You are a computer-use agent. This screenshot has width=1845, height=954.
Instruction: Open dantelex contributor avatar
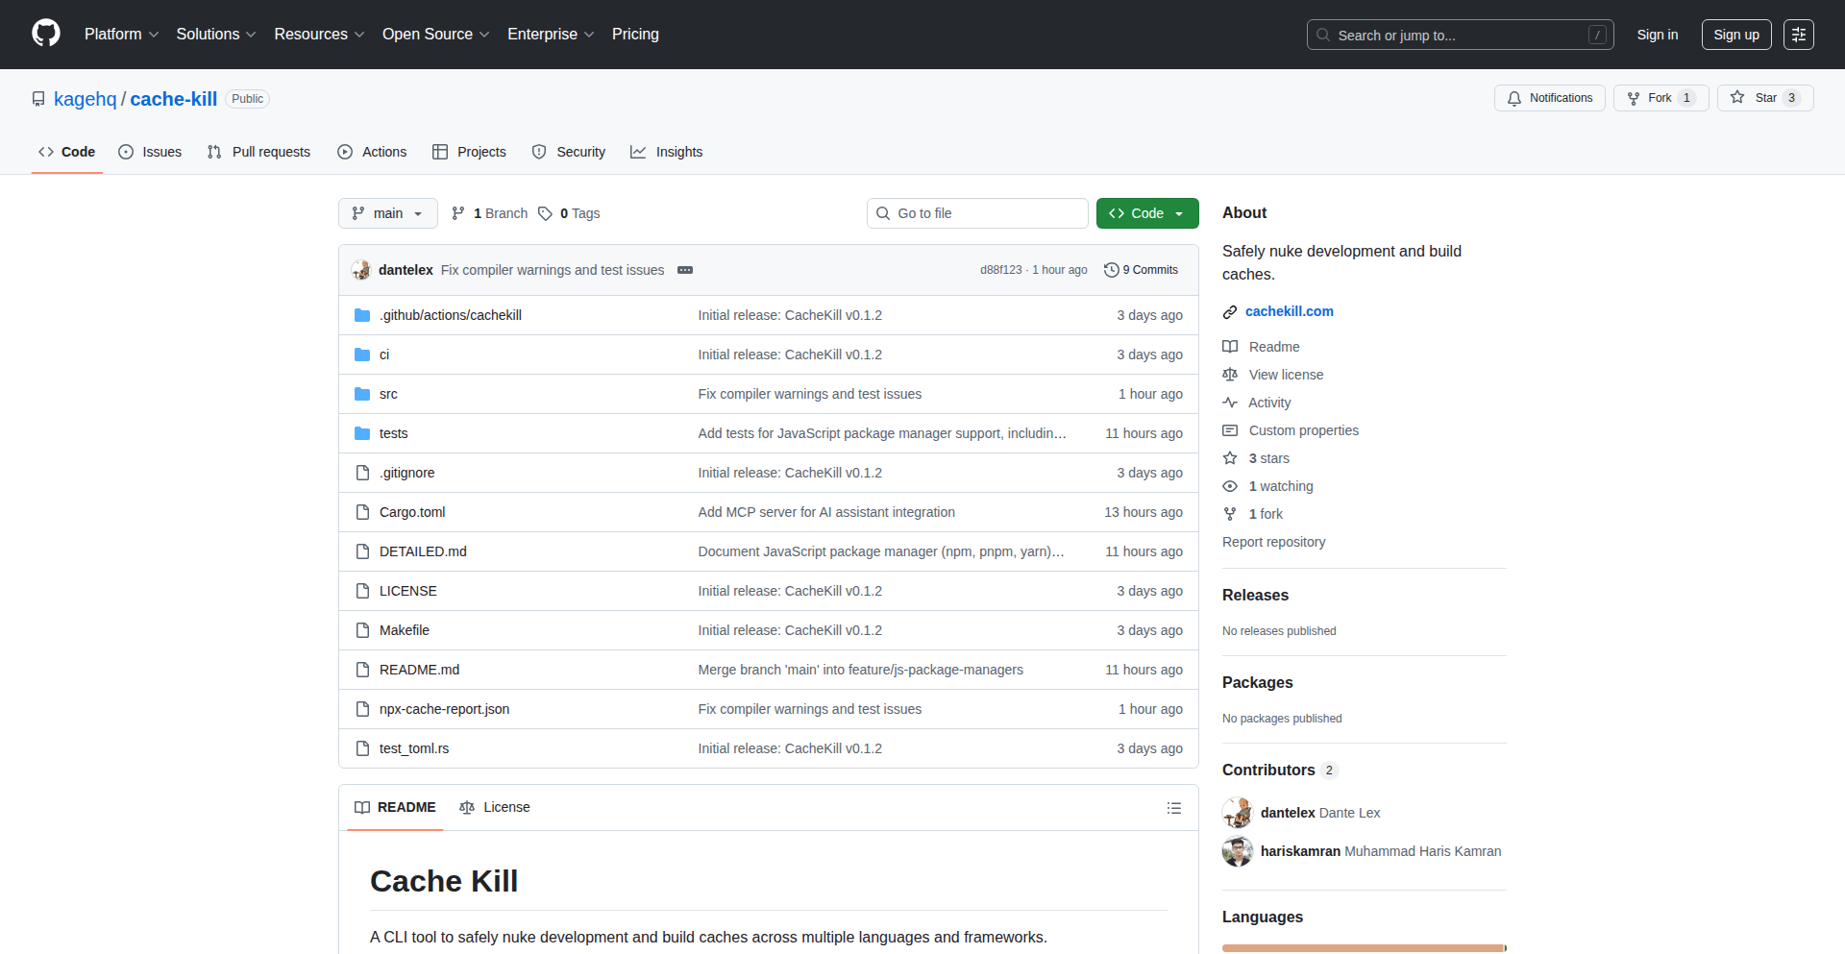tap(1238, 813)
